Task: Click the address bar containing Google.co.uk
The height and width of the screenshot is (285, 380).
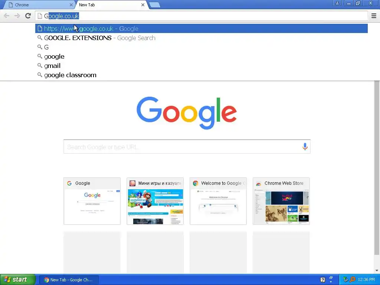Action: point(202,16)
